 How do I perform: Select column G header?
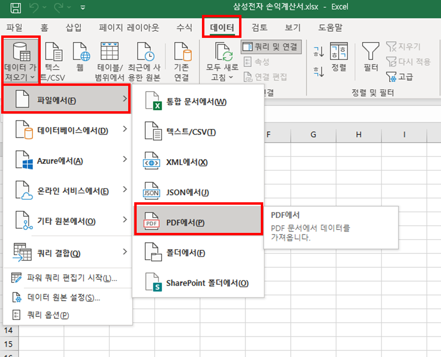(x=313, y=135)
